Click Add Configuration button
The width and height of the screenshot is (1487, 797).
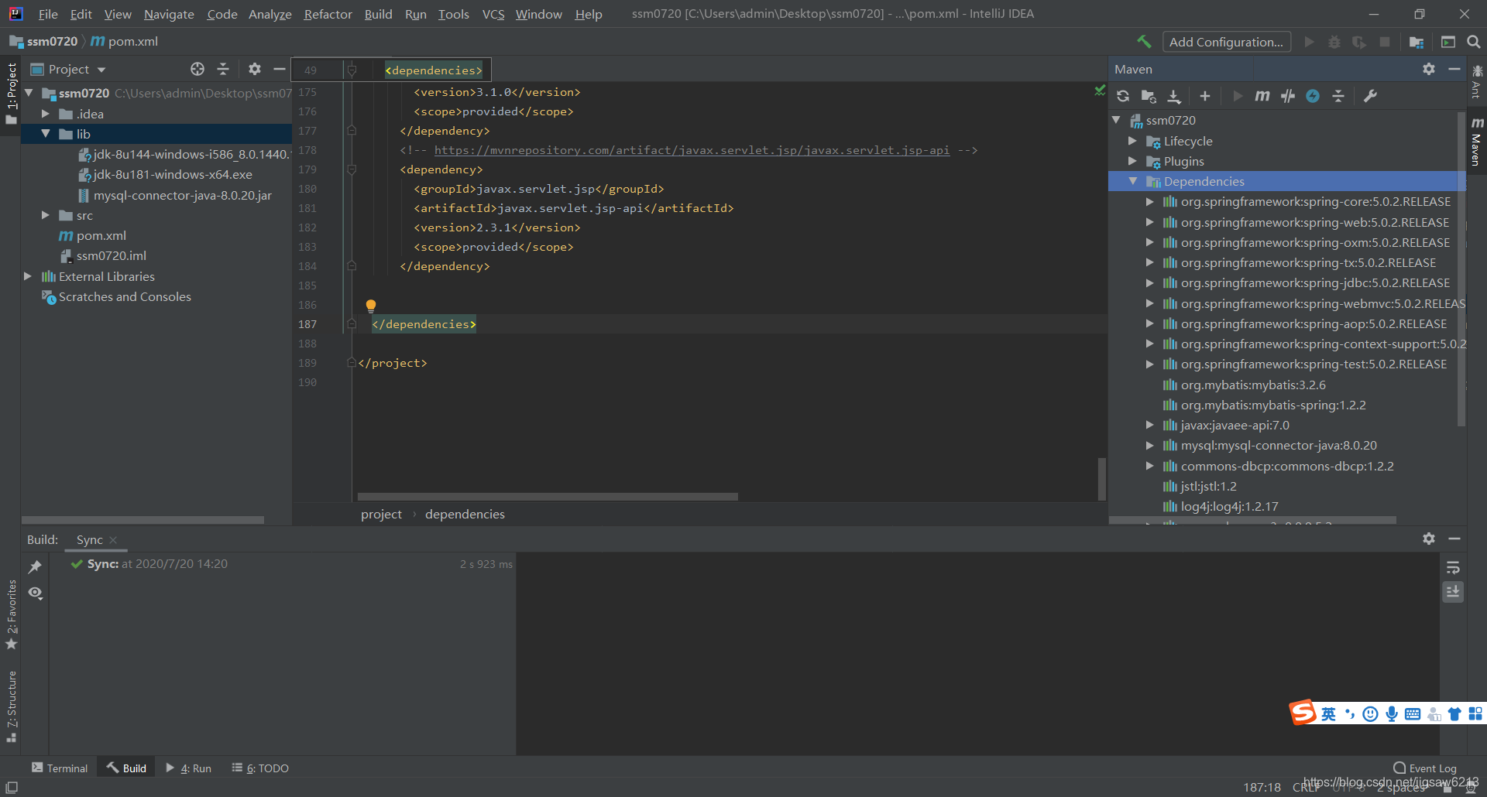click(1226, 42)
